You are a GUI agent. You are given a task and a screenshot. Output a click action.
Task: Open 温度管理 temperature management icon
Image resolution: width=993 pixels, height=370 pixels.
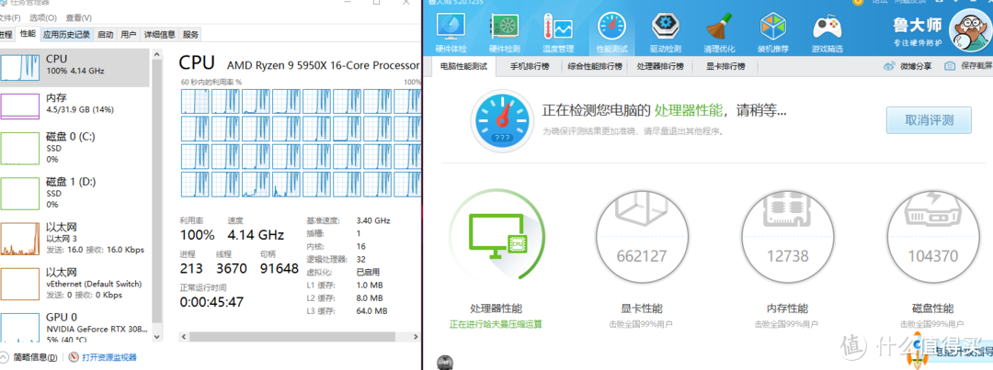pos(558,33)
